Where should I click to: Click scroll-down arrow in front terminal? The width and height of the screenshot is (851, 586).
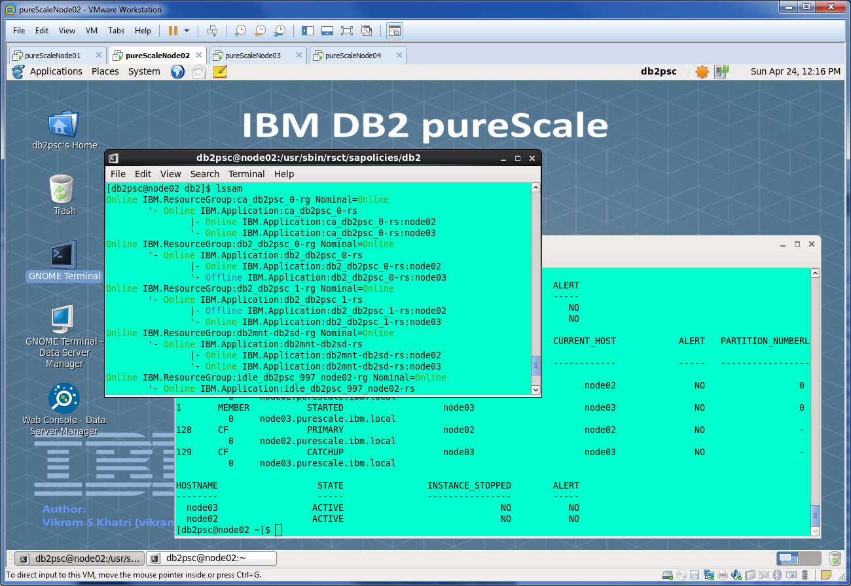535,390
